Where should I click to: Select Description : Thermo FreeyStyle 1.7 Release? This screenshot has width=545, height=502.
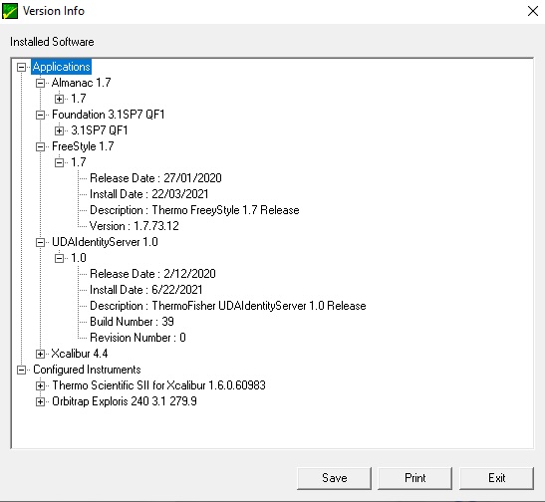(194, 210)
